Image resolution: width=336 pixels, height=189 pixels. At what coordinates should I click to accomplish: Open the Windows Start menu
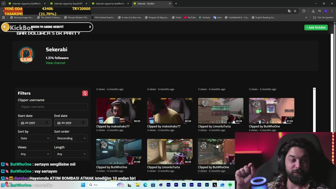coord(83,185)
